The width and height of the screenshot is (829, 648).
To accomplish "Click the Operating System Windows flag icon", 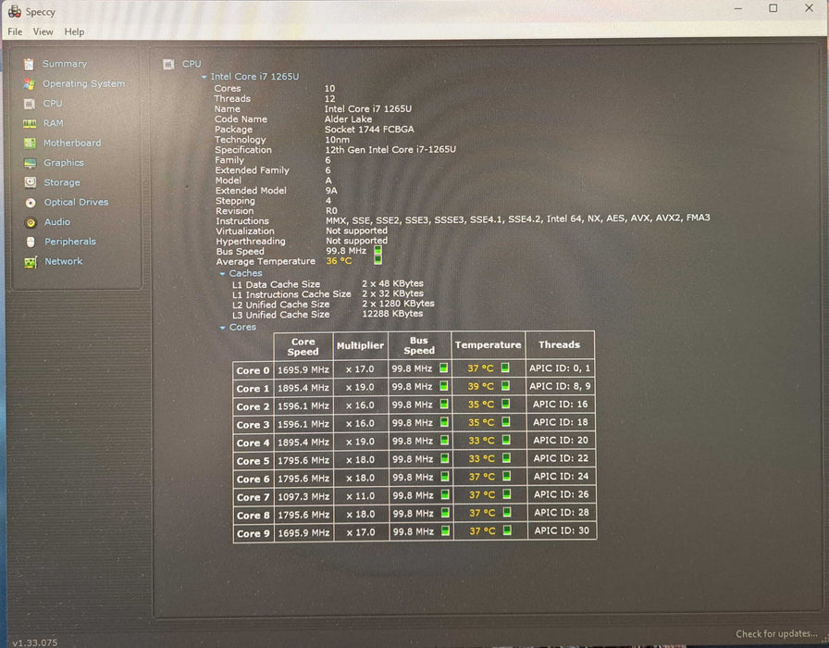I will (29, 84).
